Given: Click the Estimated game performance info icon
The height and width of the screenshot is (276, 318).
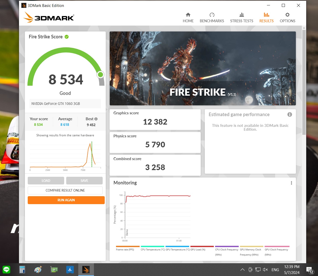Looking at the screenshot, I should 290,115.
